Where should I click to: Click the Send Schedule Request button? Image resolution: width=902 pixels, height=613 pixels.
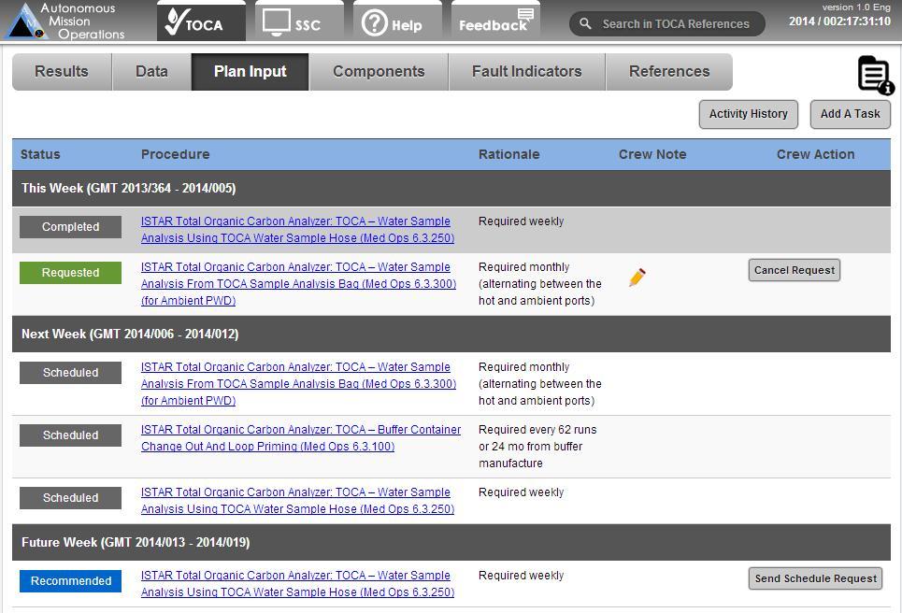816,578
